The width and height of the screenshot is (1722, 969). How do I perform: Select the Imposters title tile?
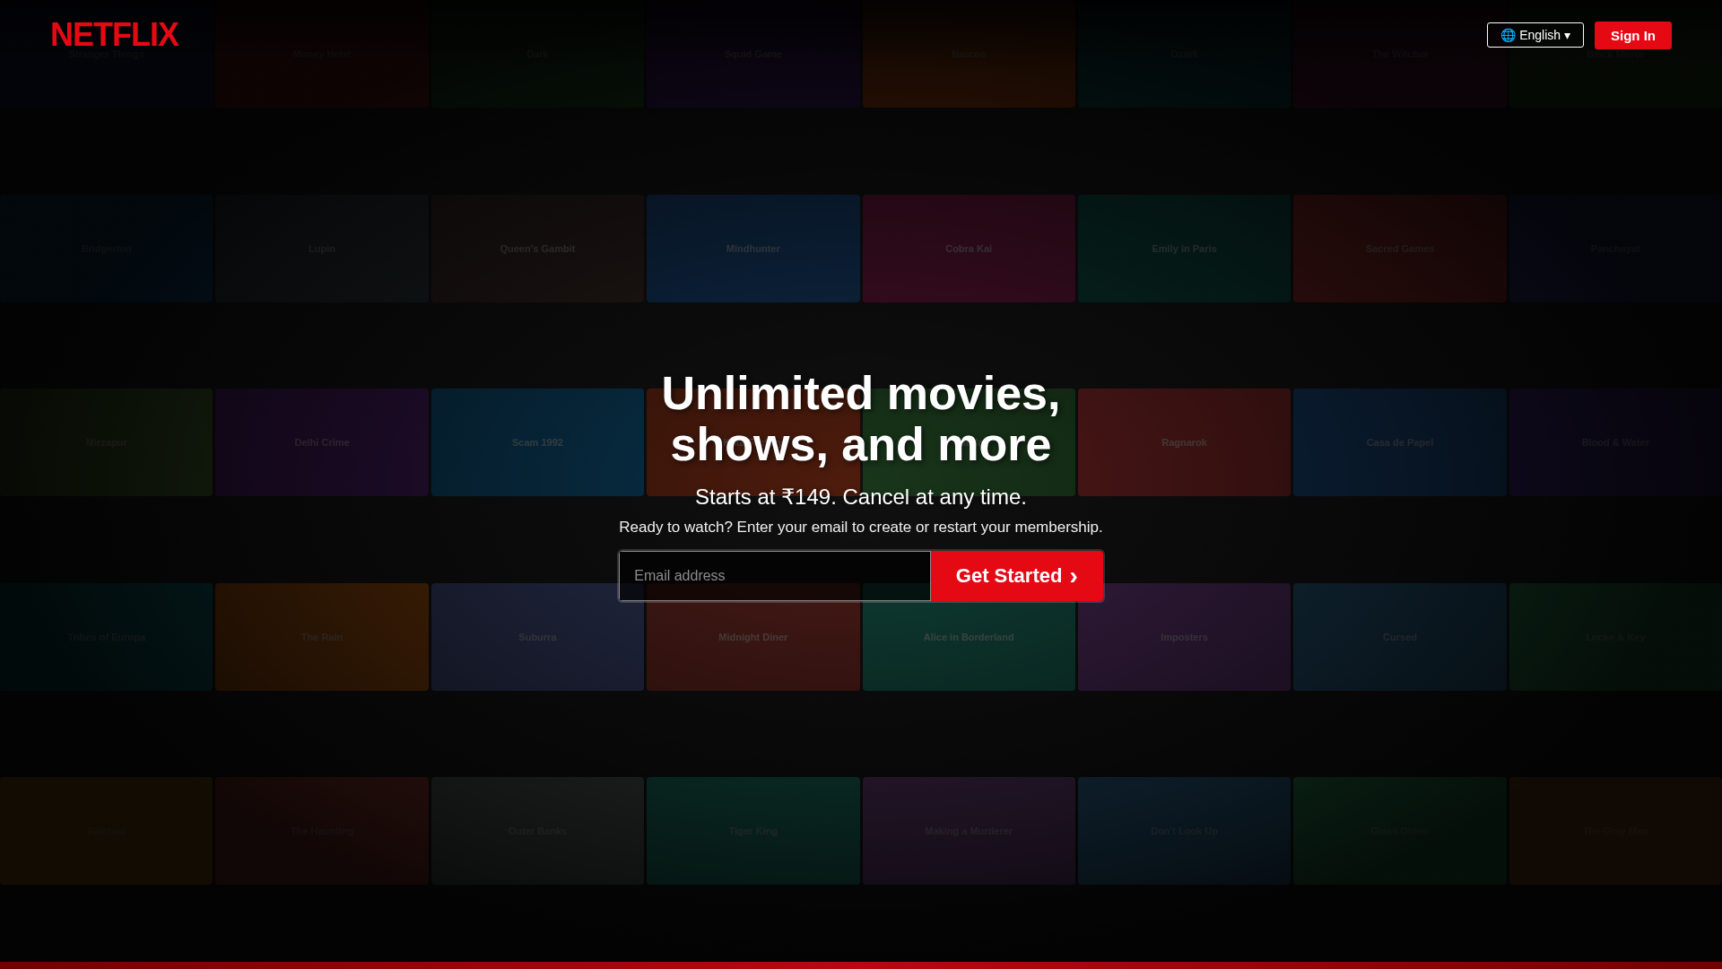pos(1184,637)
